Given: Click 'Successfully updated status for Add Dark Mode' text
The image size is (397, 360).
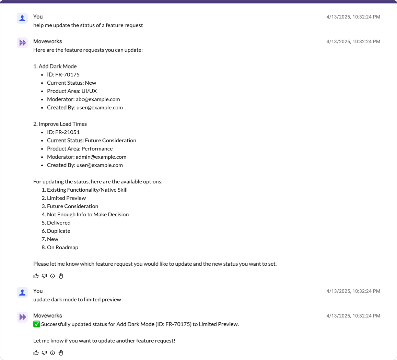Looking at the screenshot, I should [140, 324].
